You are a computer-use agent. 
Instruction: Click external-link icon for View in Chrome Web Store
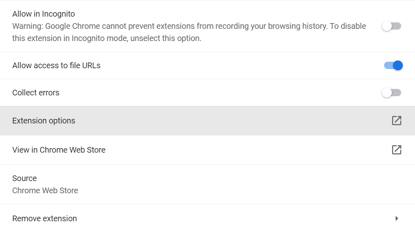pos(396,150)
